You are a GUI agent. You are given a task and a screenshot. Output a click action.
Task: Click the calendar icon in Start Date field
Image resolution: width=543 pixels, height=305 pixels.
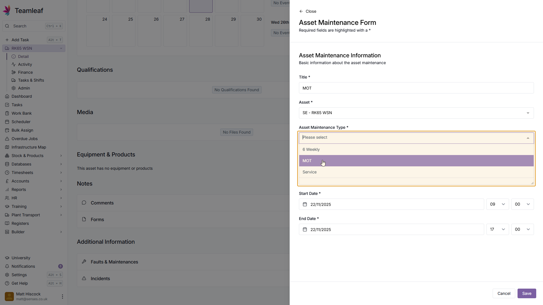(x=305, y=204)
